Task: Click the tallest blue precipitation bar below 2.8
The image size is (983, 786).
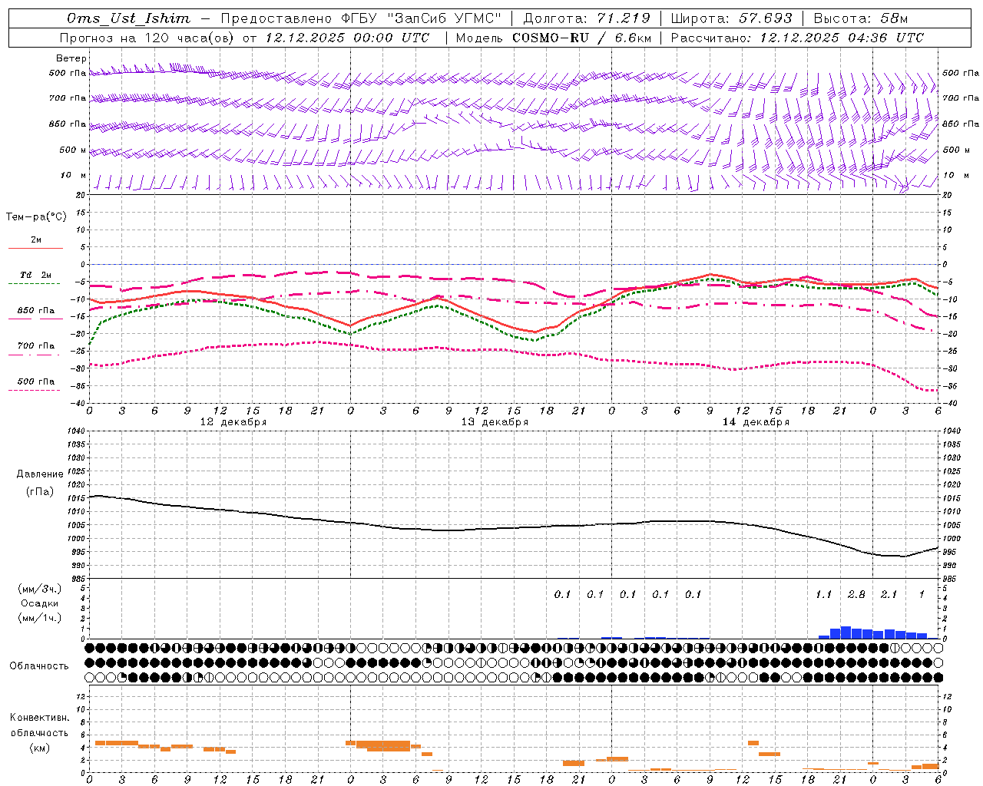Action: click(x=846, y=632)
